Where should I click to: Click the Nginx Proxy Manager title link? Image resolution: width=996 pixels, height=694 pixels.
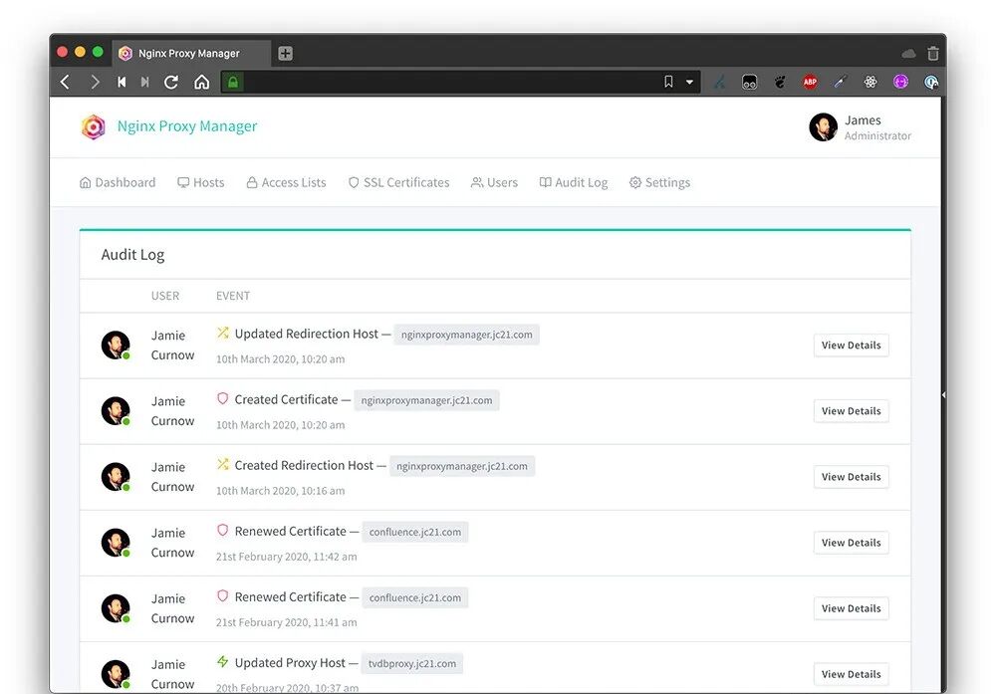tap(187, 126)
